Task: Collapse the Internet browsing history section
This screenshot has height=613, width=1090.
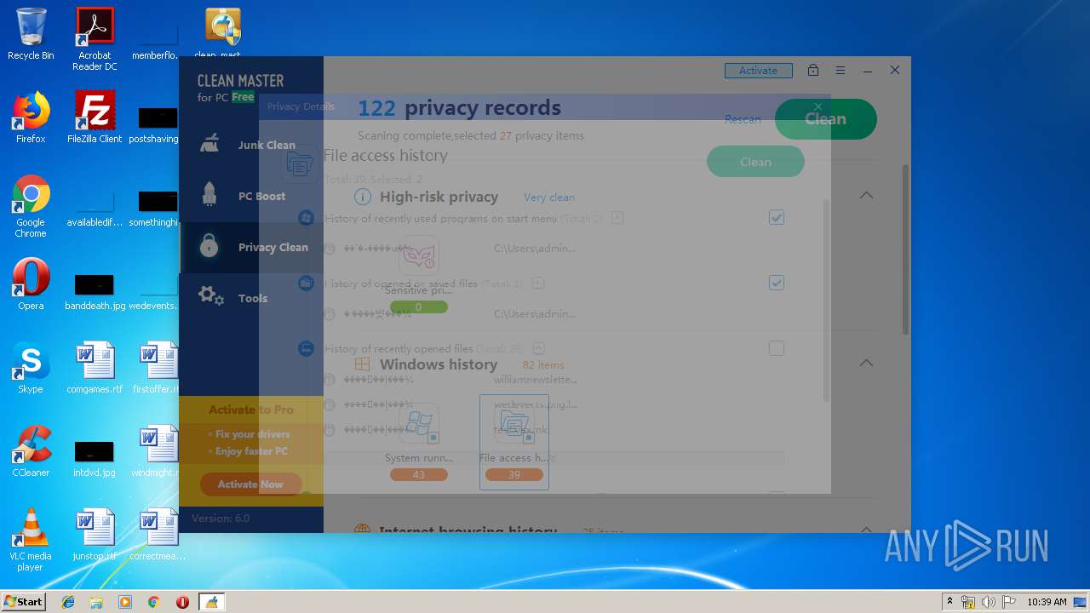Action: [866, 529]
